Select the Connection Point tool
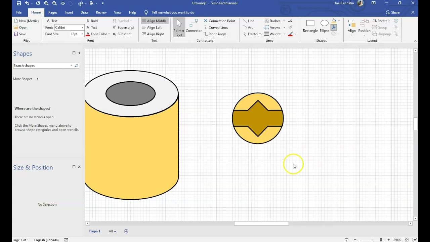The width and height of the screenshot is (430, 242). [x=219, y=21]
